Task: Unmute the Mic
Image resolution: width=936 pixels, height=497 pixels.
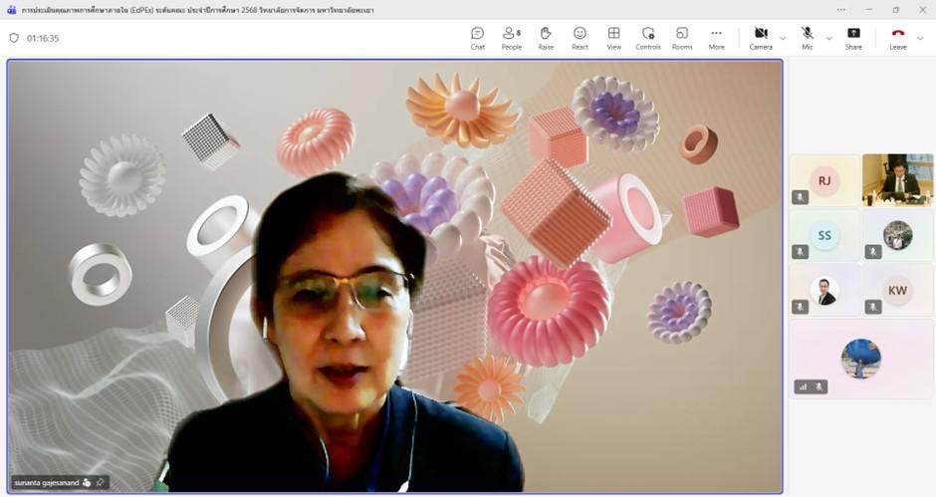Action: (808, 38)
